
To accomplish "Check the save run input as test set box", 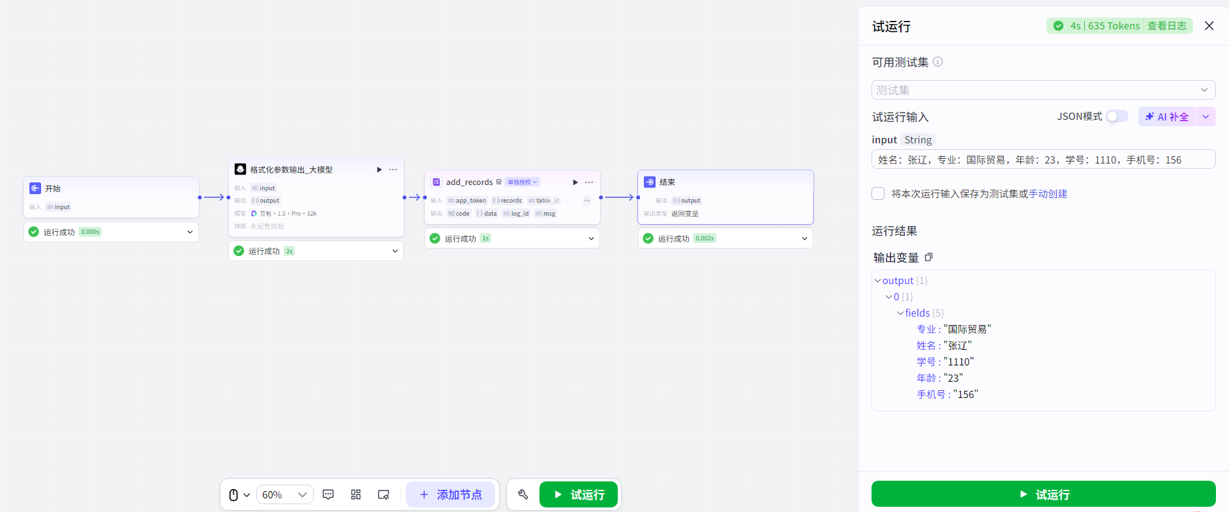I will 878,193.
